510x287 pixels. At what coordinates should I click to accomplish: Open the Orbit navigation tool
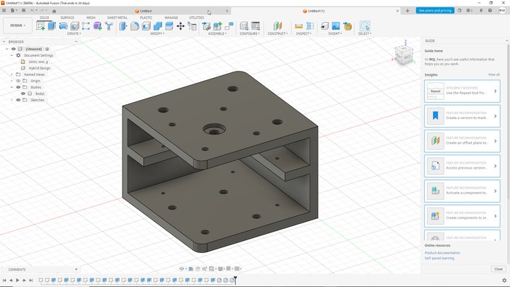[182, 269]
